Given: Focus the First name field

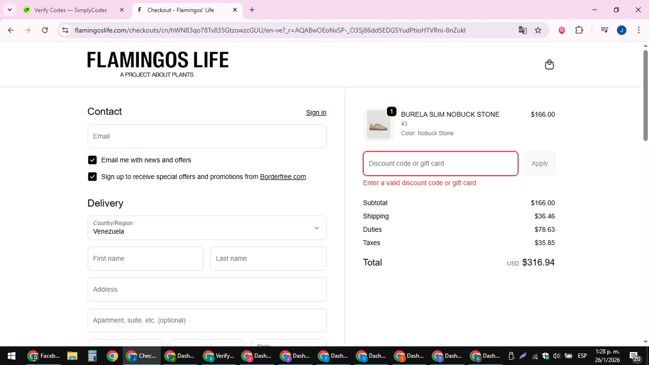Looking at the screenshot, I should [x=145, y=258].
